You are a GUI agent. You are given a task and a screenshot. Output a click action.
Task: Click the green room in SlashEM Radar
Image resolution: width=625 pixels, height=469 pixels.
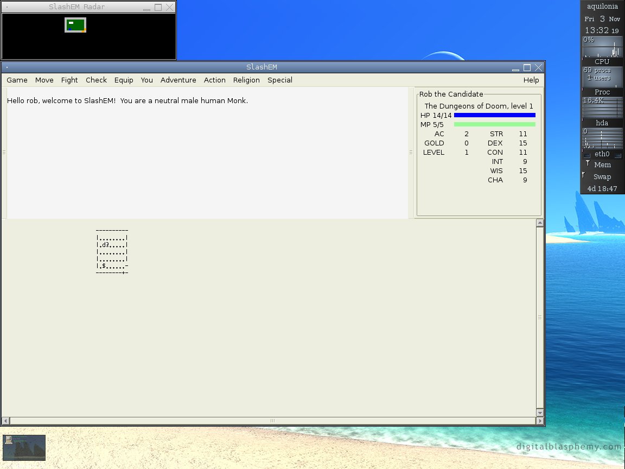[75, 25]
